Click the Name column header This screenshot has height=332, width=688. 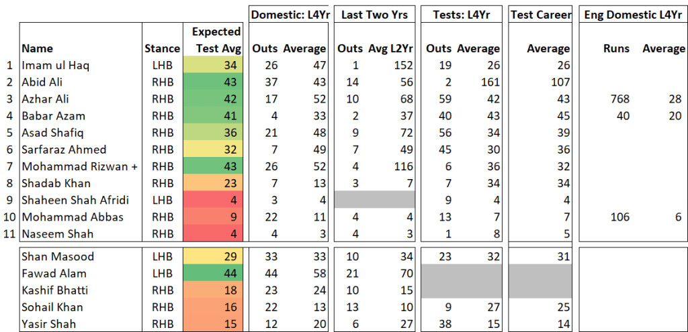pyautogui.click(x=37, y=48)
